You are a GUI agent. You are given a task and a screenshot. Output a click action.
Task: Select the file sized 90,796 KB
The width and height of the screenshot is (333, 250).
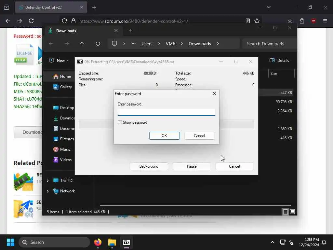284,102
